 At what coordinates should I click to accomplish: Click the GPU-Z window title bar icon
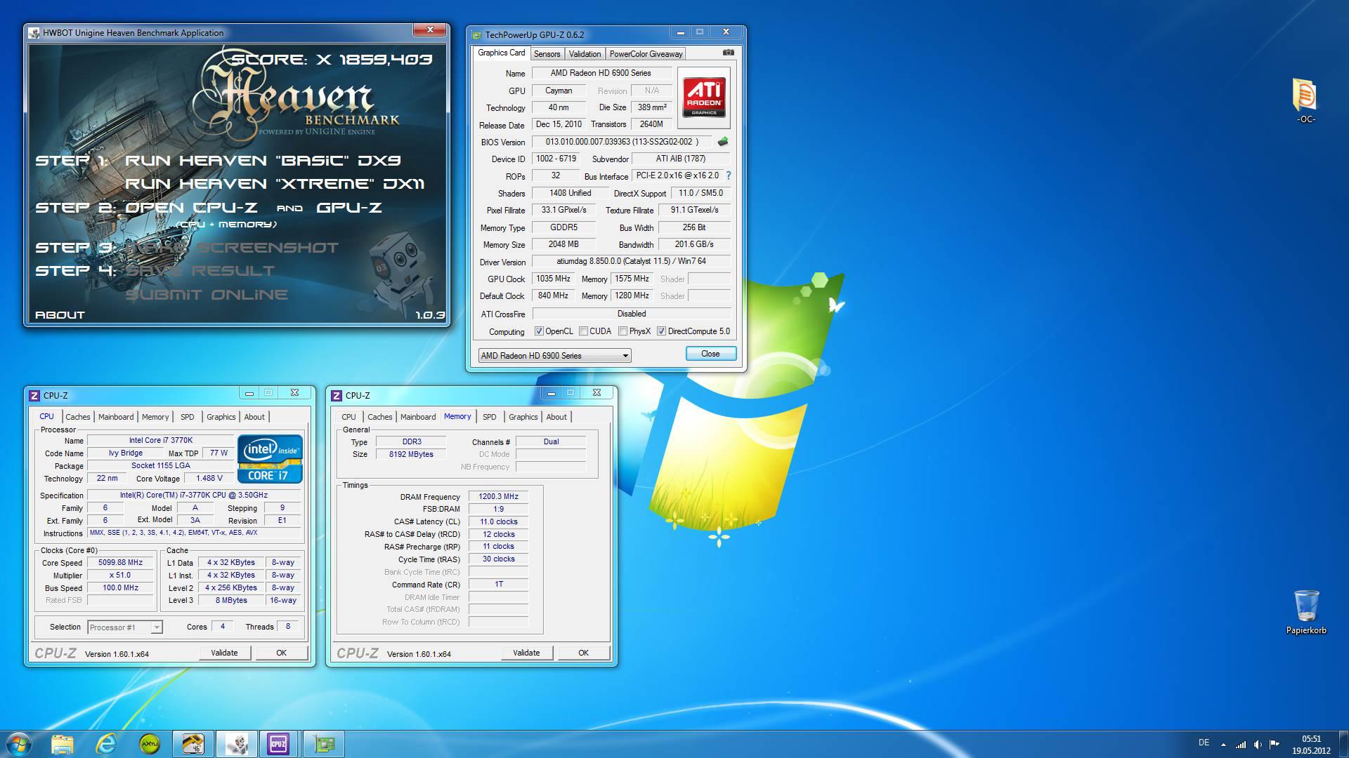[476, 35]
